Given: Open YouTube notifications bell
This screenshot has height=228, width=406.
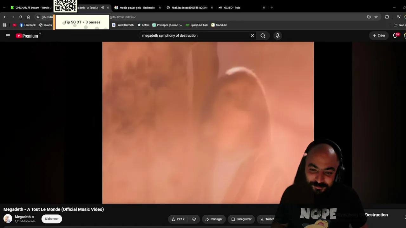Looking at the screenshot, I should pyautogui.click(x=395, y=36).
